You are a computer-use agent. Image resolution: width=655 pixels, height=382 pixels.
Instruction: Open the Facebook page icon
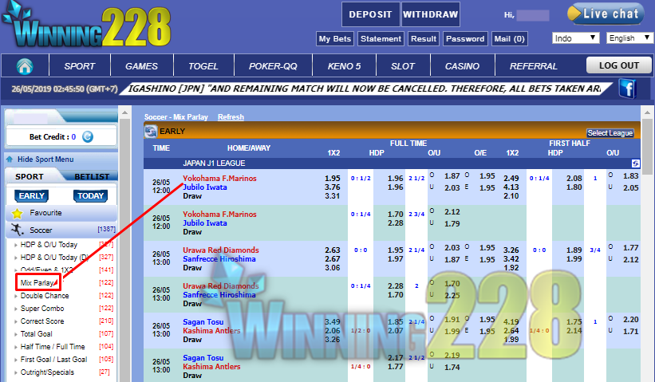pos(627,89)
